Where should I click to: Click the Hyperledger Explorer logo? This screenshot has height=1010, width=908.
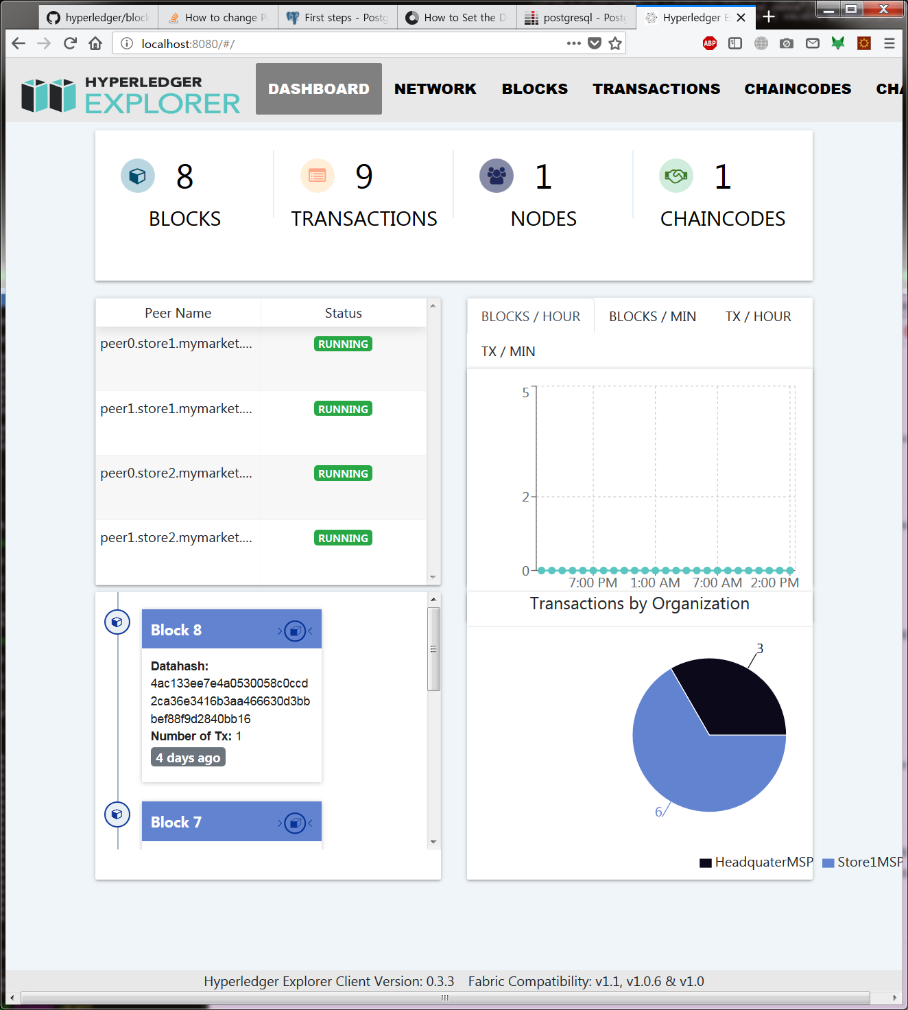tap(130, 95)
